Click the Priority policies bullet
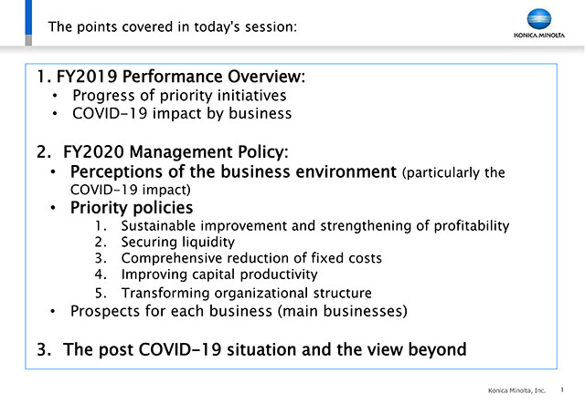 132,207
